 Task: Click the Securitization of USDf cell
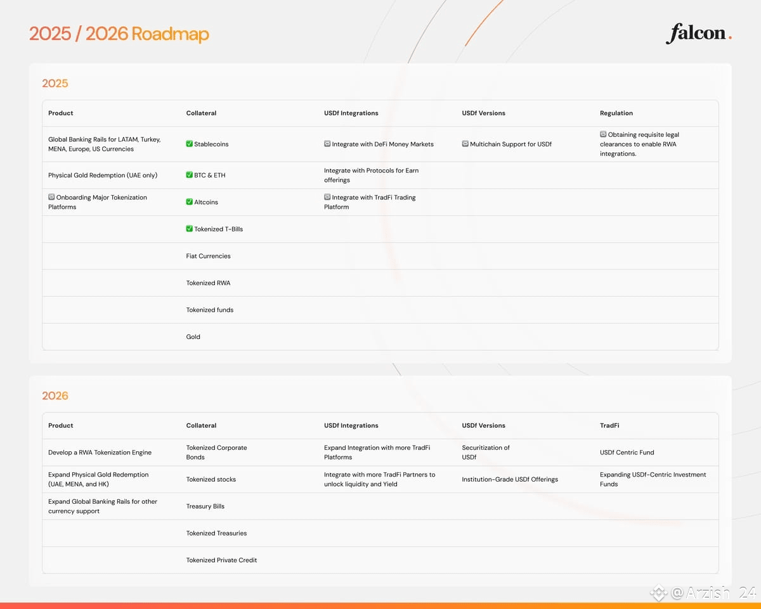486,452
